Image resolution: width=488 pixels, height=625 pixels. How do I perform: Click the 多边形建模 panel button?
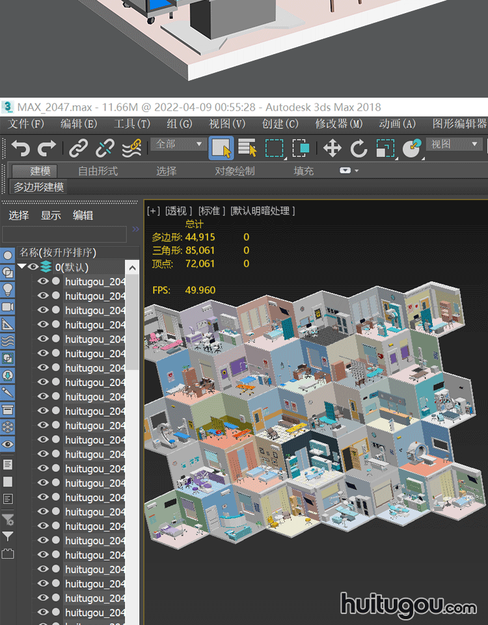tap(39, 187)
